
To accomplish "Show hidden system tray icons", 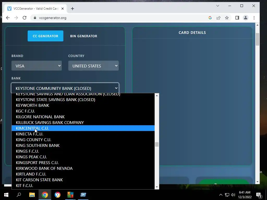I will pos(221,195).
